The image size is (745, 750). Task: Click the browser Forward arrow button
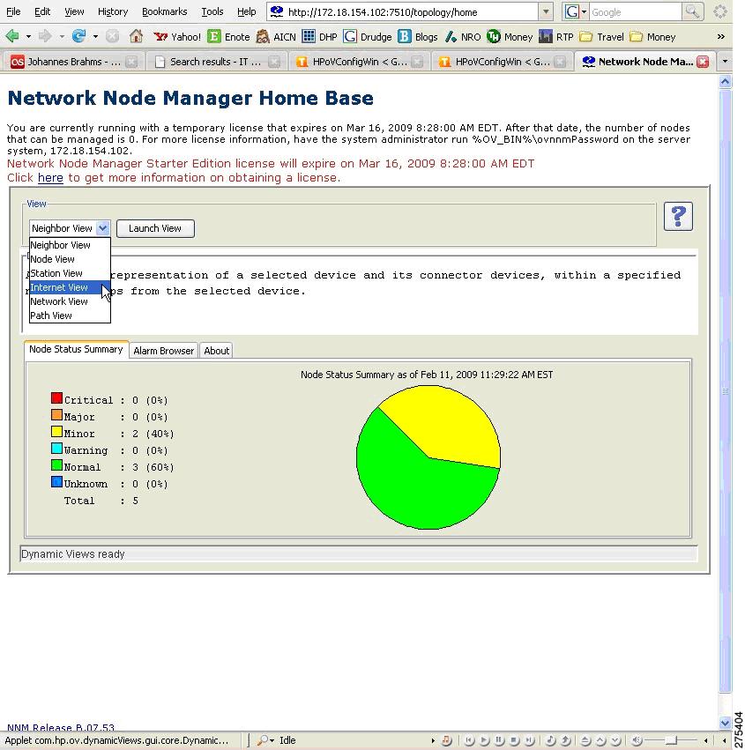coord(44,36)
